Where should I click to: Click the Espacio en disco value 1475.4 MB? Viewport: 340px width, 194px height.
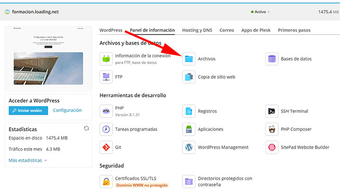tap(56, 138)
